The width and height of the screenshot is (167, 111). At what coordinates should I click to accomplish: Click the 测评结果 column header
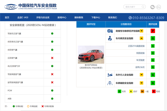(x=153, y=24)
